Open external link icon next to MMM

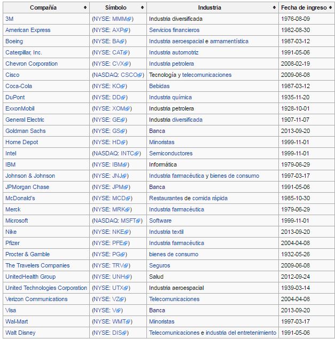pyautogui.click(x=129, y=19)
